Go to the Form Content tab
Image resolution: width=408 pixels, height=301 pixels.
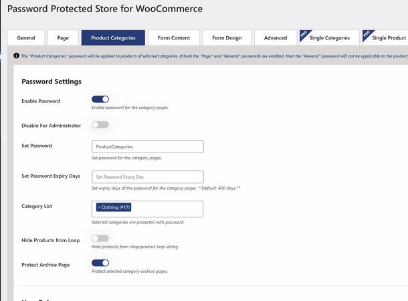point(174,37)
